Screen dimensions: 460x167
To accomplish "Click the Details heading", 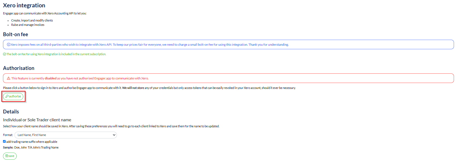I will tap(11, 112).
